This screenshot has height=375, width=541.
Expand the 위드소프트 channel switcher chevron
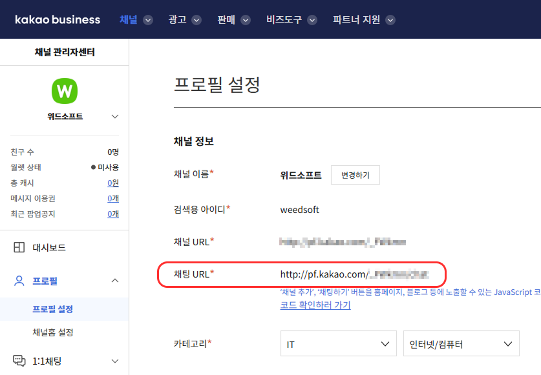(x=115, y=116)
